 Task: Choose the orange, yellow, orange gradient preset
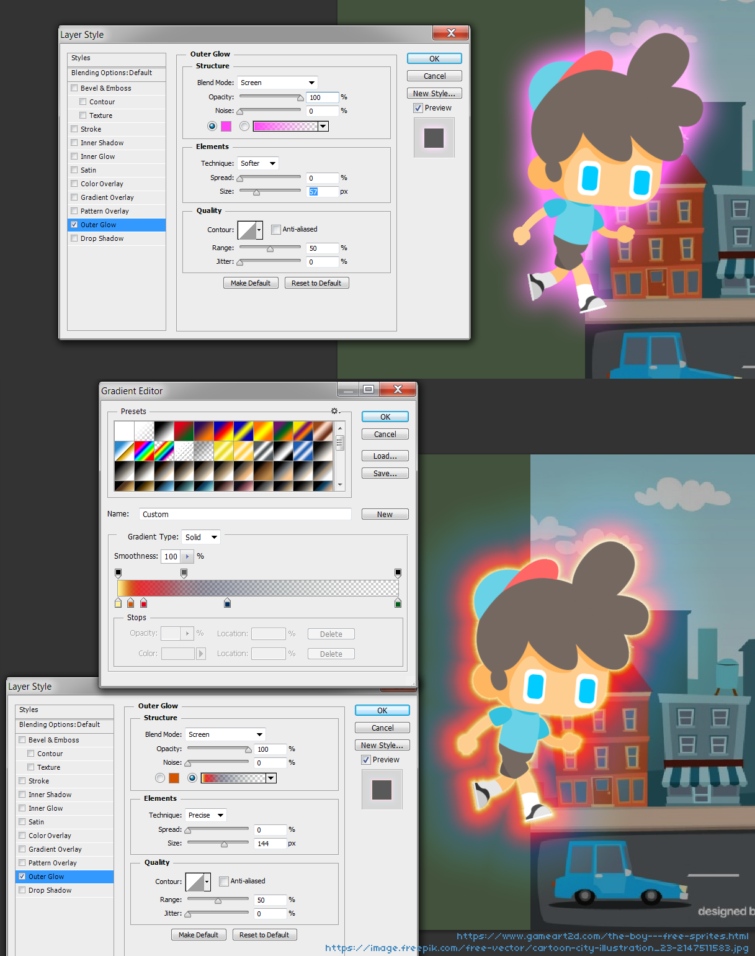[x=264, y=431]
